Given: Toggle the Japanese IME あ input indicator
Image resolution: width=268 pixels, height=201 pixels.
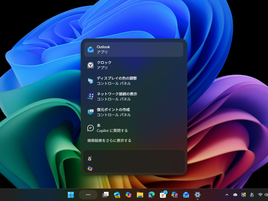Looking at the screenshot, I should point(252,195).
